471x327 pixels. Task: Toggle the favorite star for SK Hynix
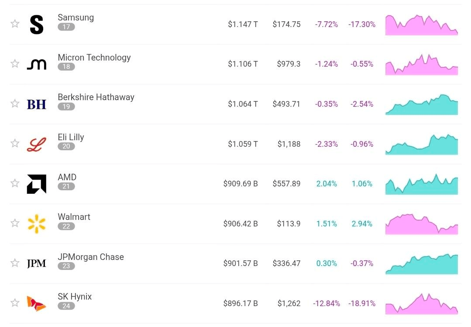click(15, 303)
